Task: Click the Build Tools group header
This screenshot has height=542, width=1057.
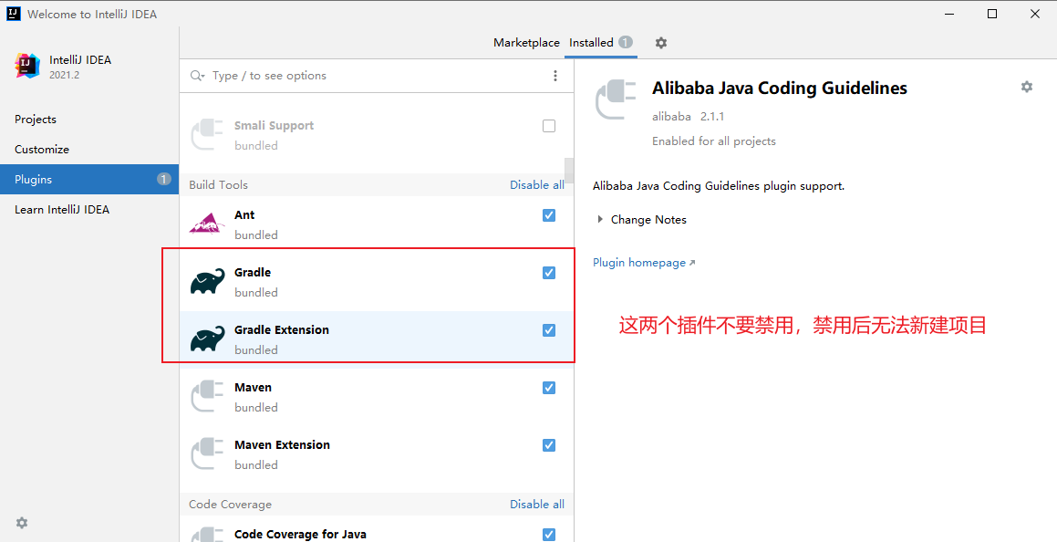Action: [x=218, y=184]
